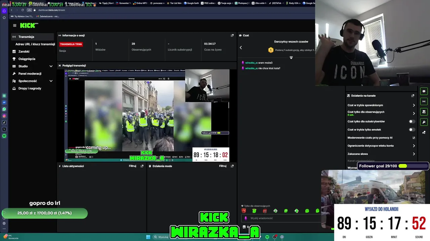Expand the leaderboard handle under Darczyńcy

click(x=291, y=58)
